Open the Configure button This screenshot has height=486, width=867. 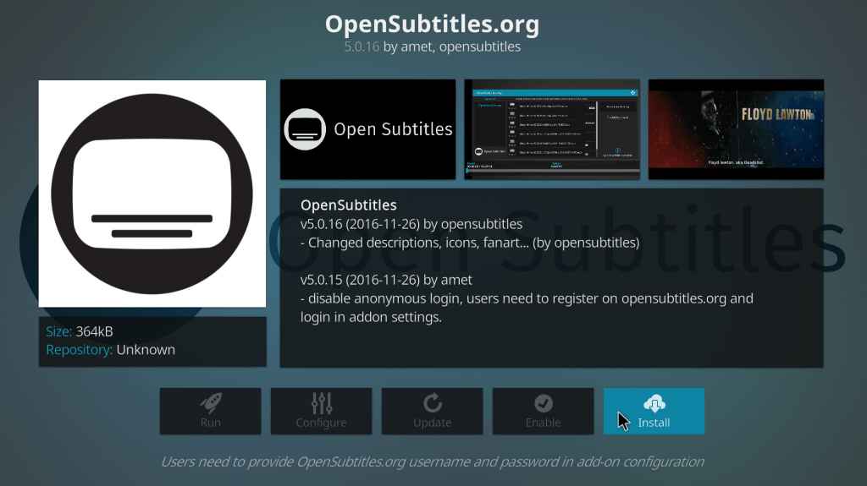tap(321, 411)
